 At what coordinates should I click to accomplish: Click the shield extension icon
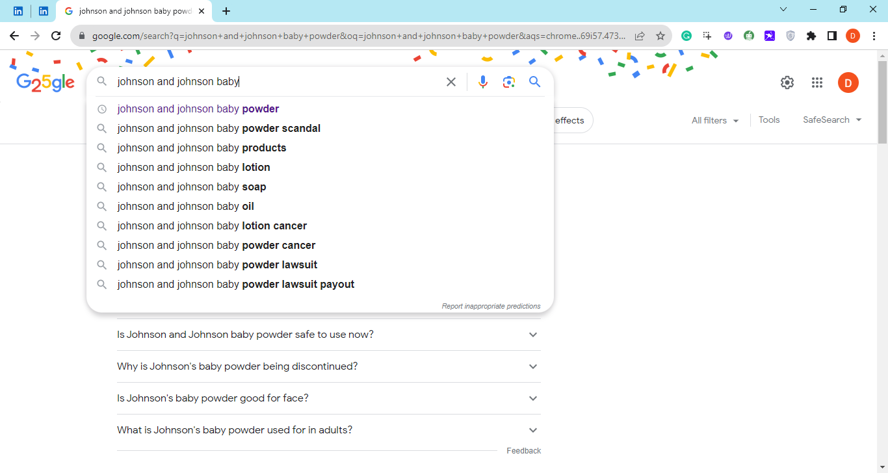[790, 36]
